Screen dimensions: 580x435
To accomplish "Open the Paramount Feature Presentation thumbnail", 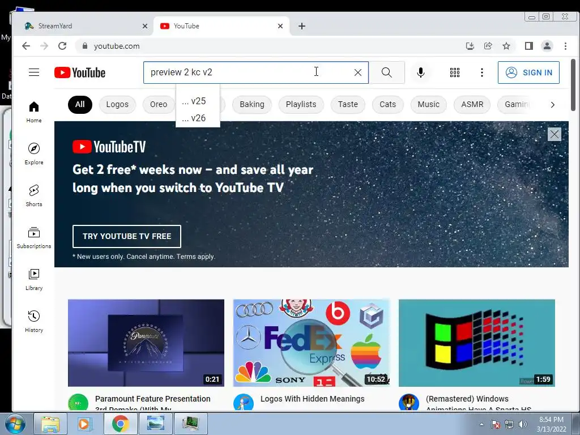I will coord(146,343).
